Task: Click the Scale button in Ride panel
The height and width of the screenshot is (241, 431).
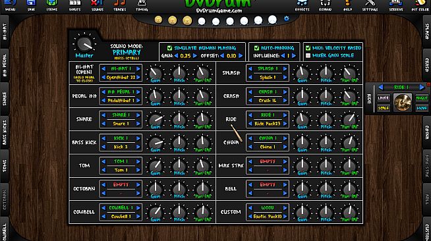Action: click(x=383, y=108)
